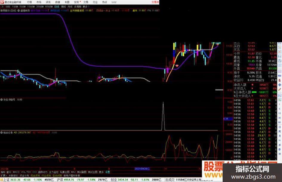Screen dimensions: 282x182
Task: Select 测试主图 indicator tab
Action: [x=93, y=172]
